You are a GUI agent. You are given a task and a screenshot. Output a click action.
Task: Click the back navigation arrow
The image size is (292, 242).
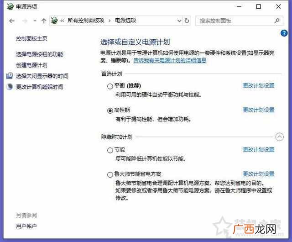click(x=12, y=21)
